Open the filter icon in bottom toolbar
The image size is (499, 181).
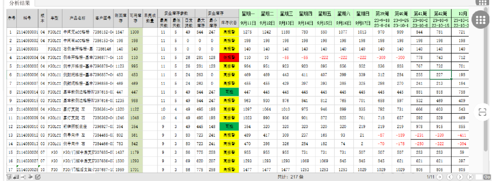pyautogui.click(x=9, y=177)
